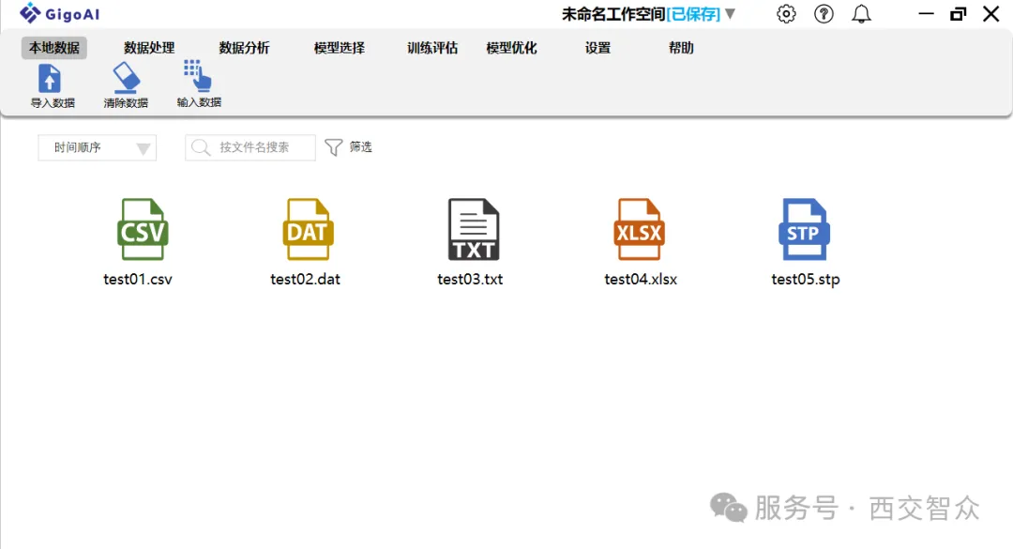The width and height of the screenshot is (1013, 549).
Task: Open the 筛选 (Filter) control
Action: (x=349, y=146)
